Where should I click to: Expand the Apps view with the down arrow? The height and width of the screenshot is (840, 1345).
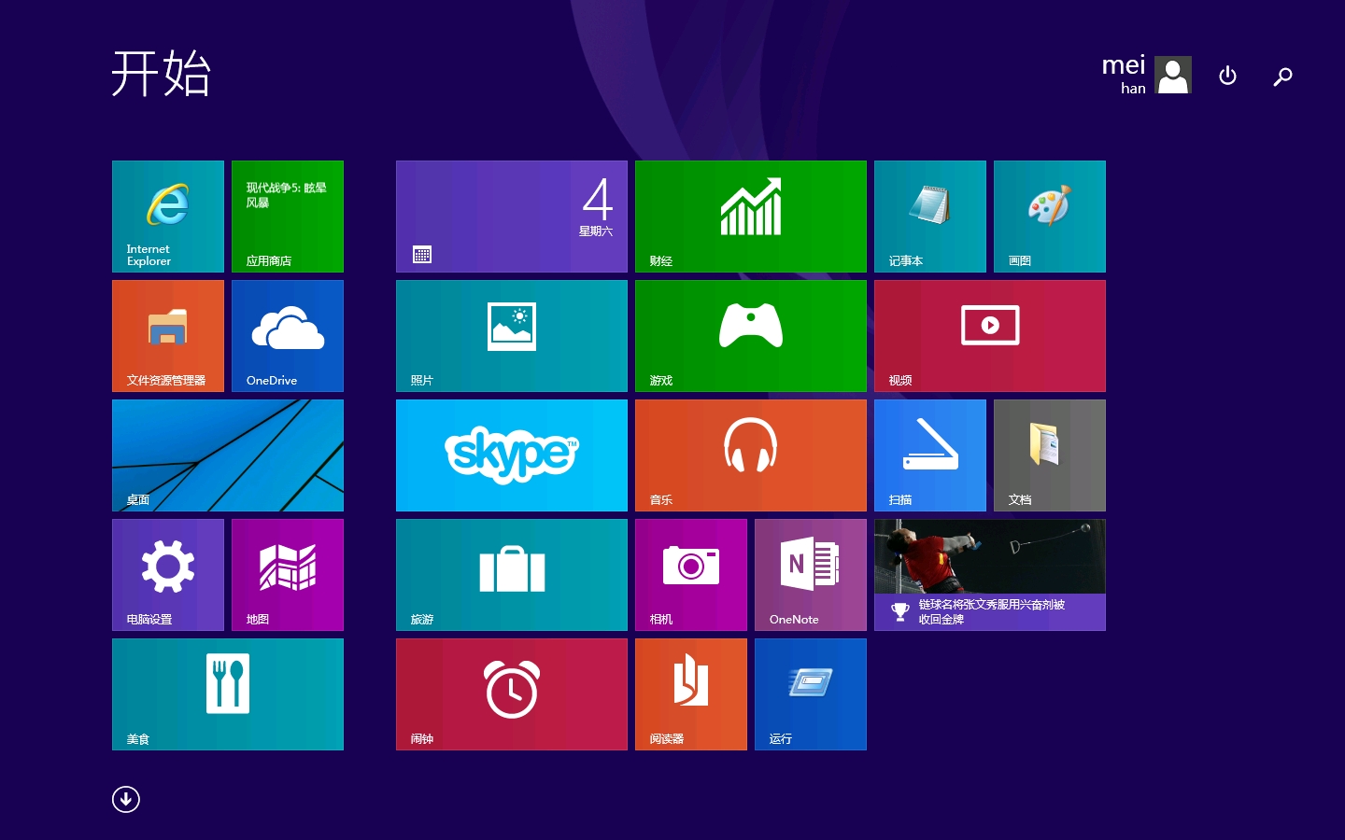pyautogui.click(x=125, y=799)
